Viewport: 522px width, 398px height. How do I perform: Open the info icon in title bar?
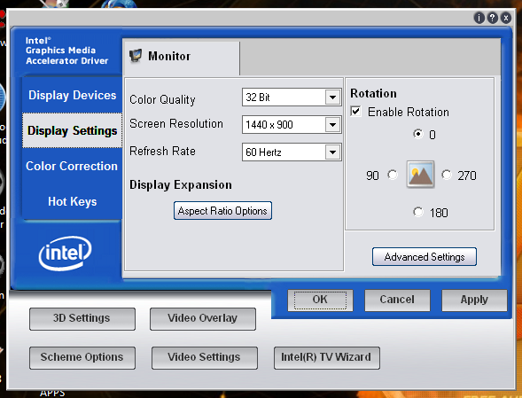479,18
